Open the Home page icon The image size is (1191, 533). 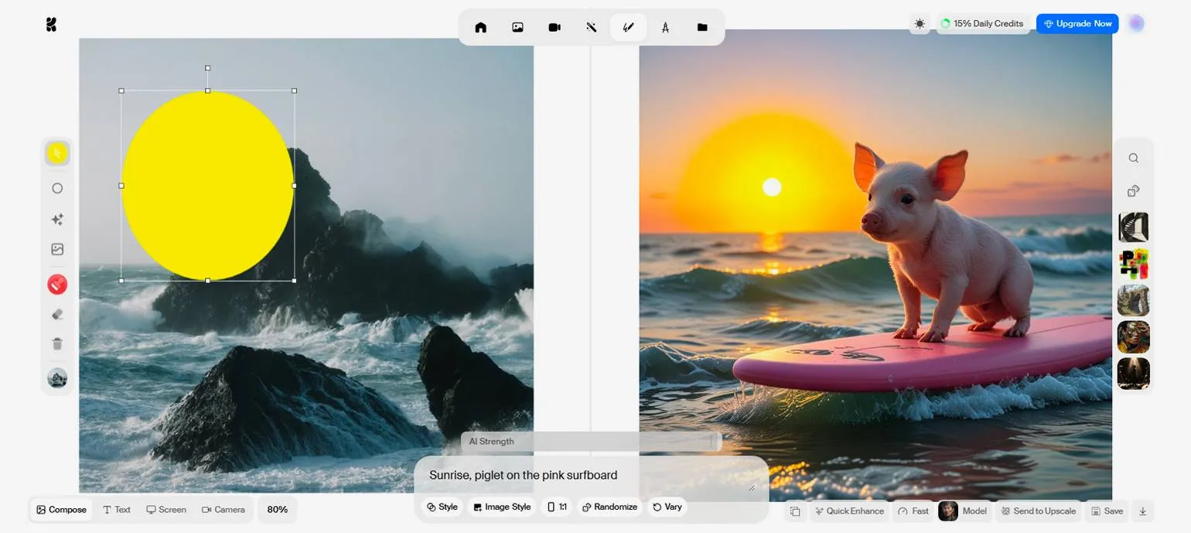pos(480,27)
